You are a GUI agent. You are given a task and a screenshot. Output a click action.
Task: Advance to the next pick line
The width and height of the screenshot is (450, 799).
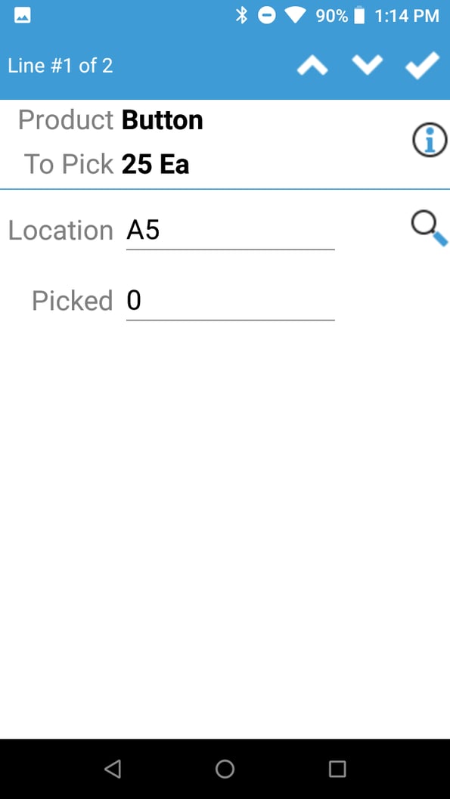pyautogui.click(x=367, y=65)
